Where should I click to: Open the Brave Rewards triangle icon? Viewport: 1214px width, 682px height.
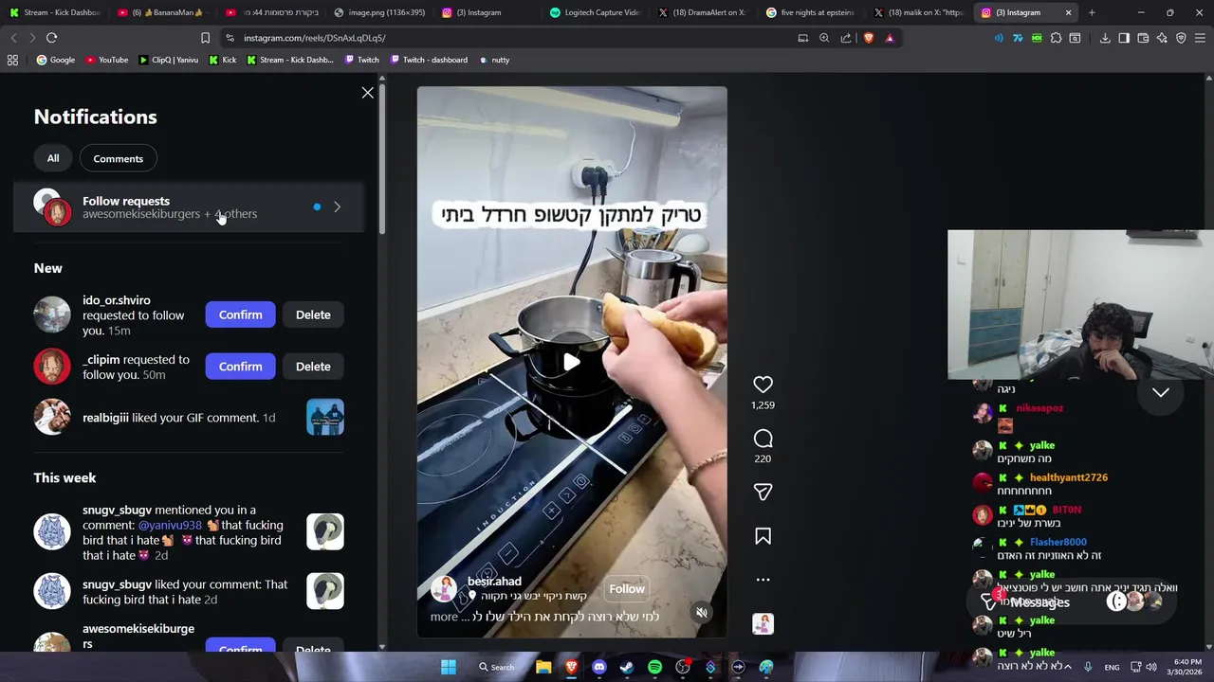[x=890, y=38]
